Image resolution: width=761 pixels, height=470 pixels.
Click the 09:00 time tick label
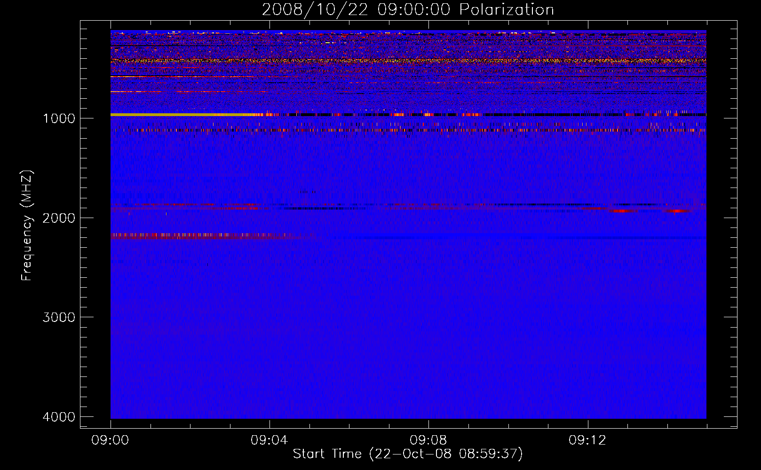coord(111,440)
